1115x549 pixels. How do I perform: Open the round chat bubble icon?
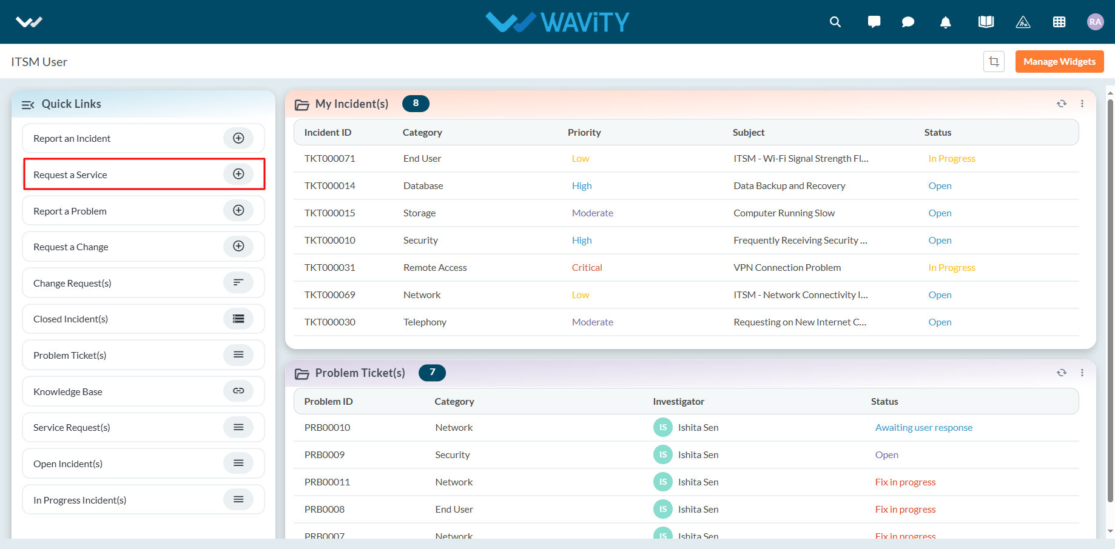[908, 22]
